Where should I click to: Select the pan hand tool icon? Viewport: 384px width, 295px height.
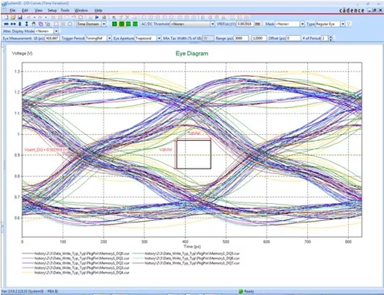point(34,24)
